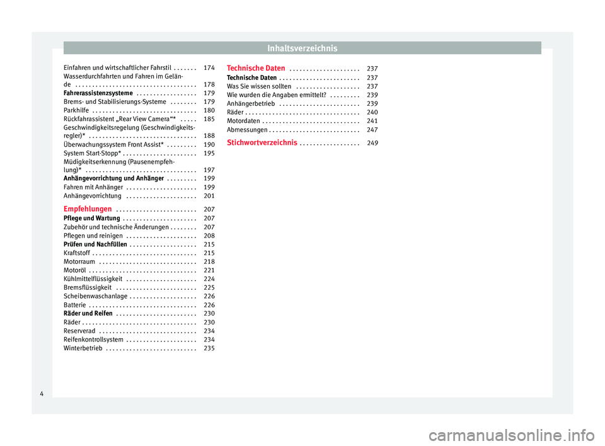Open 'Anhängevorrichtung' entry on page 201
605x446 pixels.
139,196
